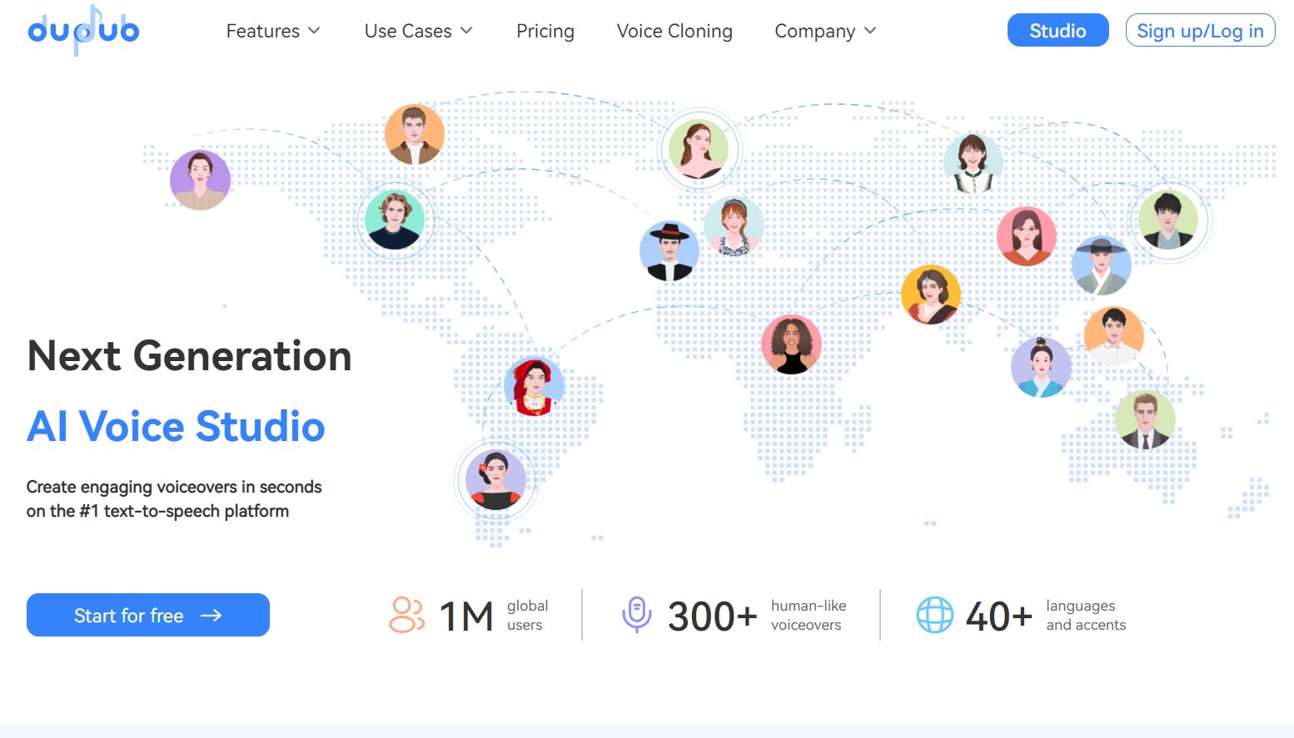Click the blue globe languages icon
This screenshot has width=1294, height=738.
coord(934,616)
